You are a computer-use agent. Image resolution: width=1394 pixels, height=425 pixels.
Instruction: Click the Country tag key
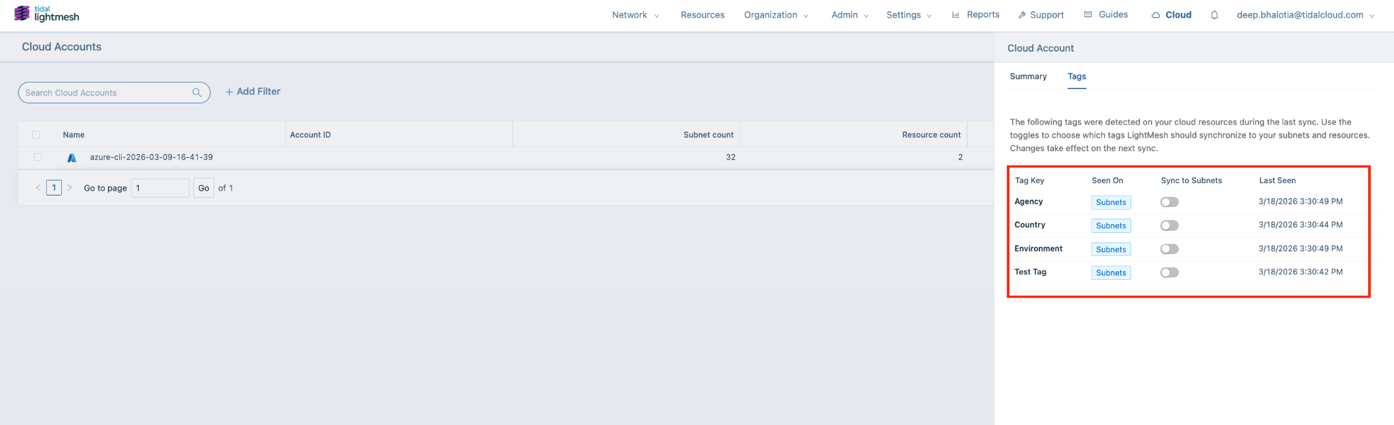click(1030, 225)
